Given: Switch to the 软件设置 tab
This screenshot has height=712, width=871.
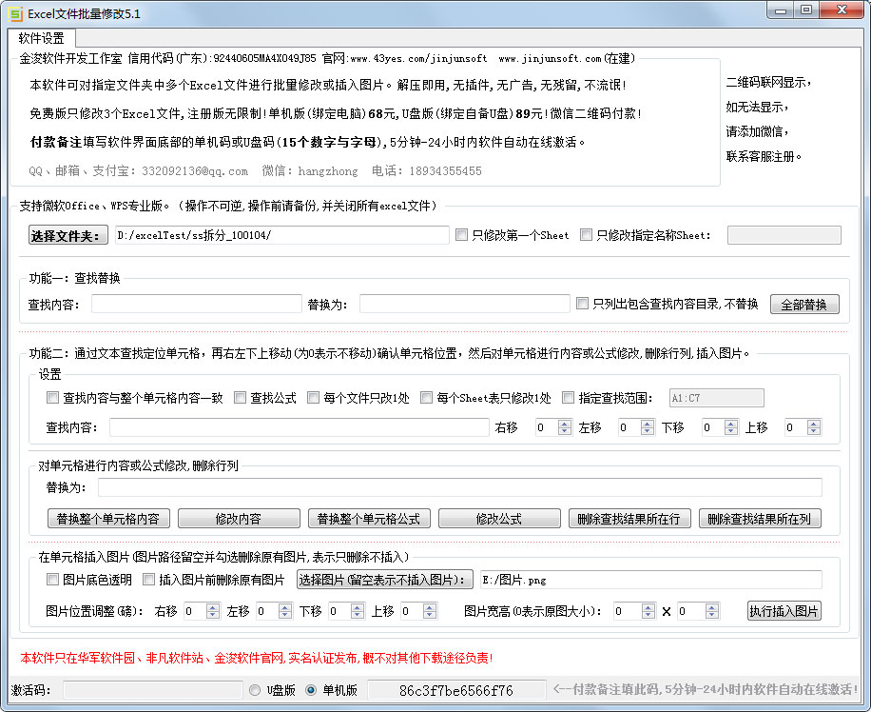Looking at the screenshot, I should click(x=42, y=39).
